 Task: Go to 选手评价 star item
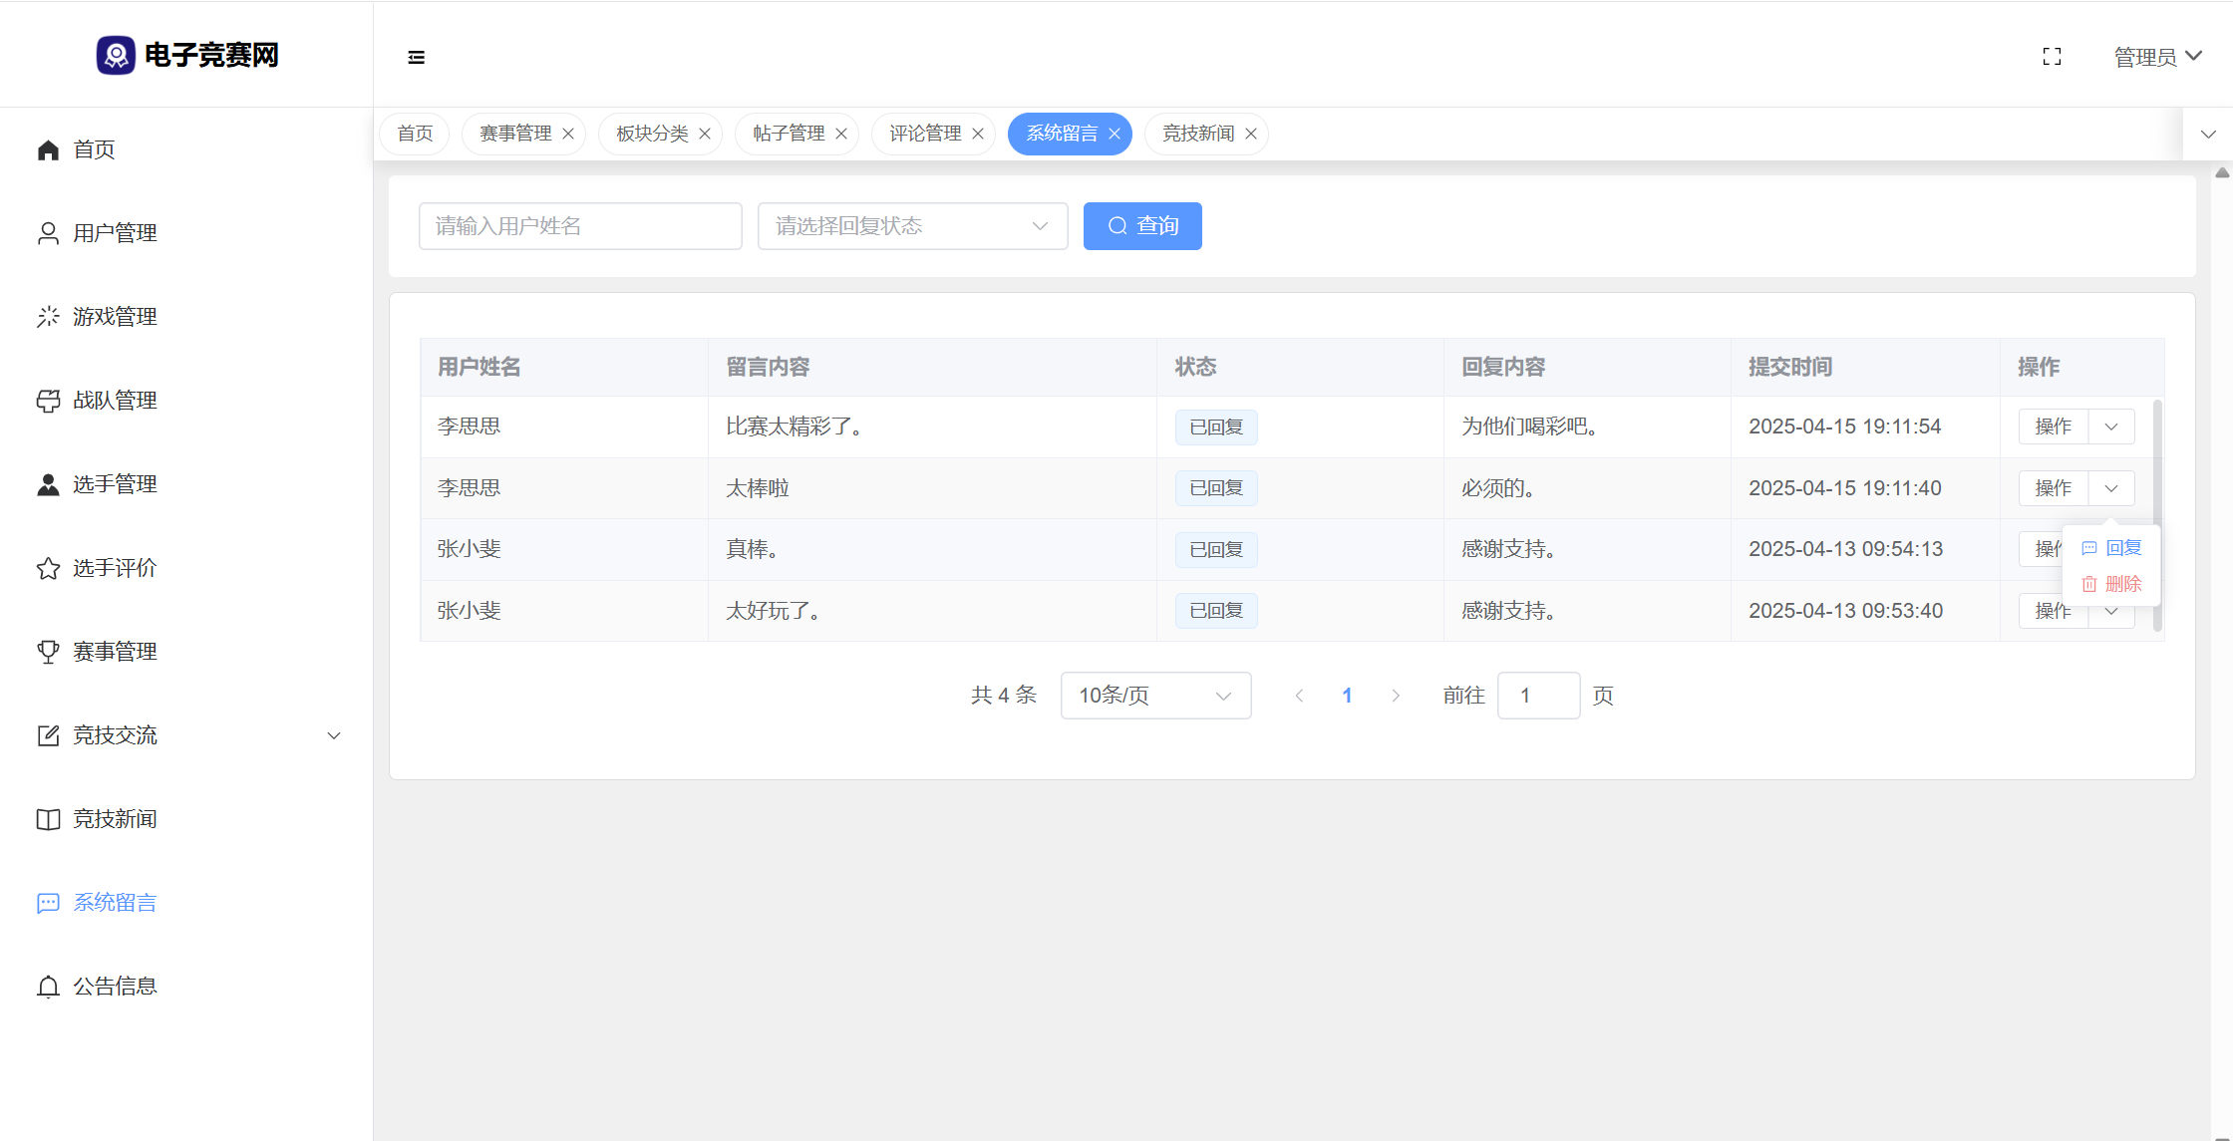pos(115,568)
